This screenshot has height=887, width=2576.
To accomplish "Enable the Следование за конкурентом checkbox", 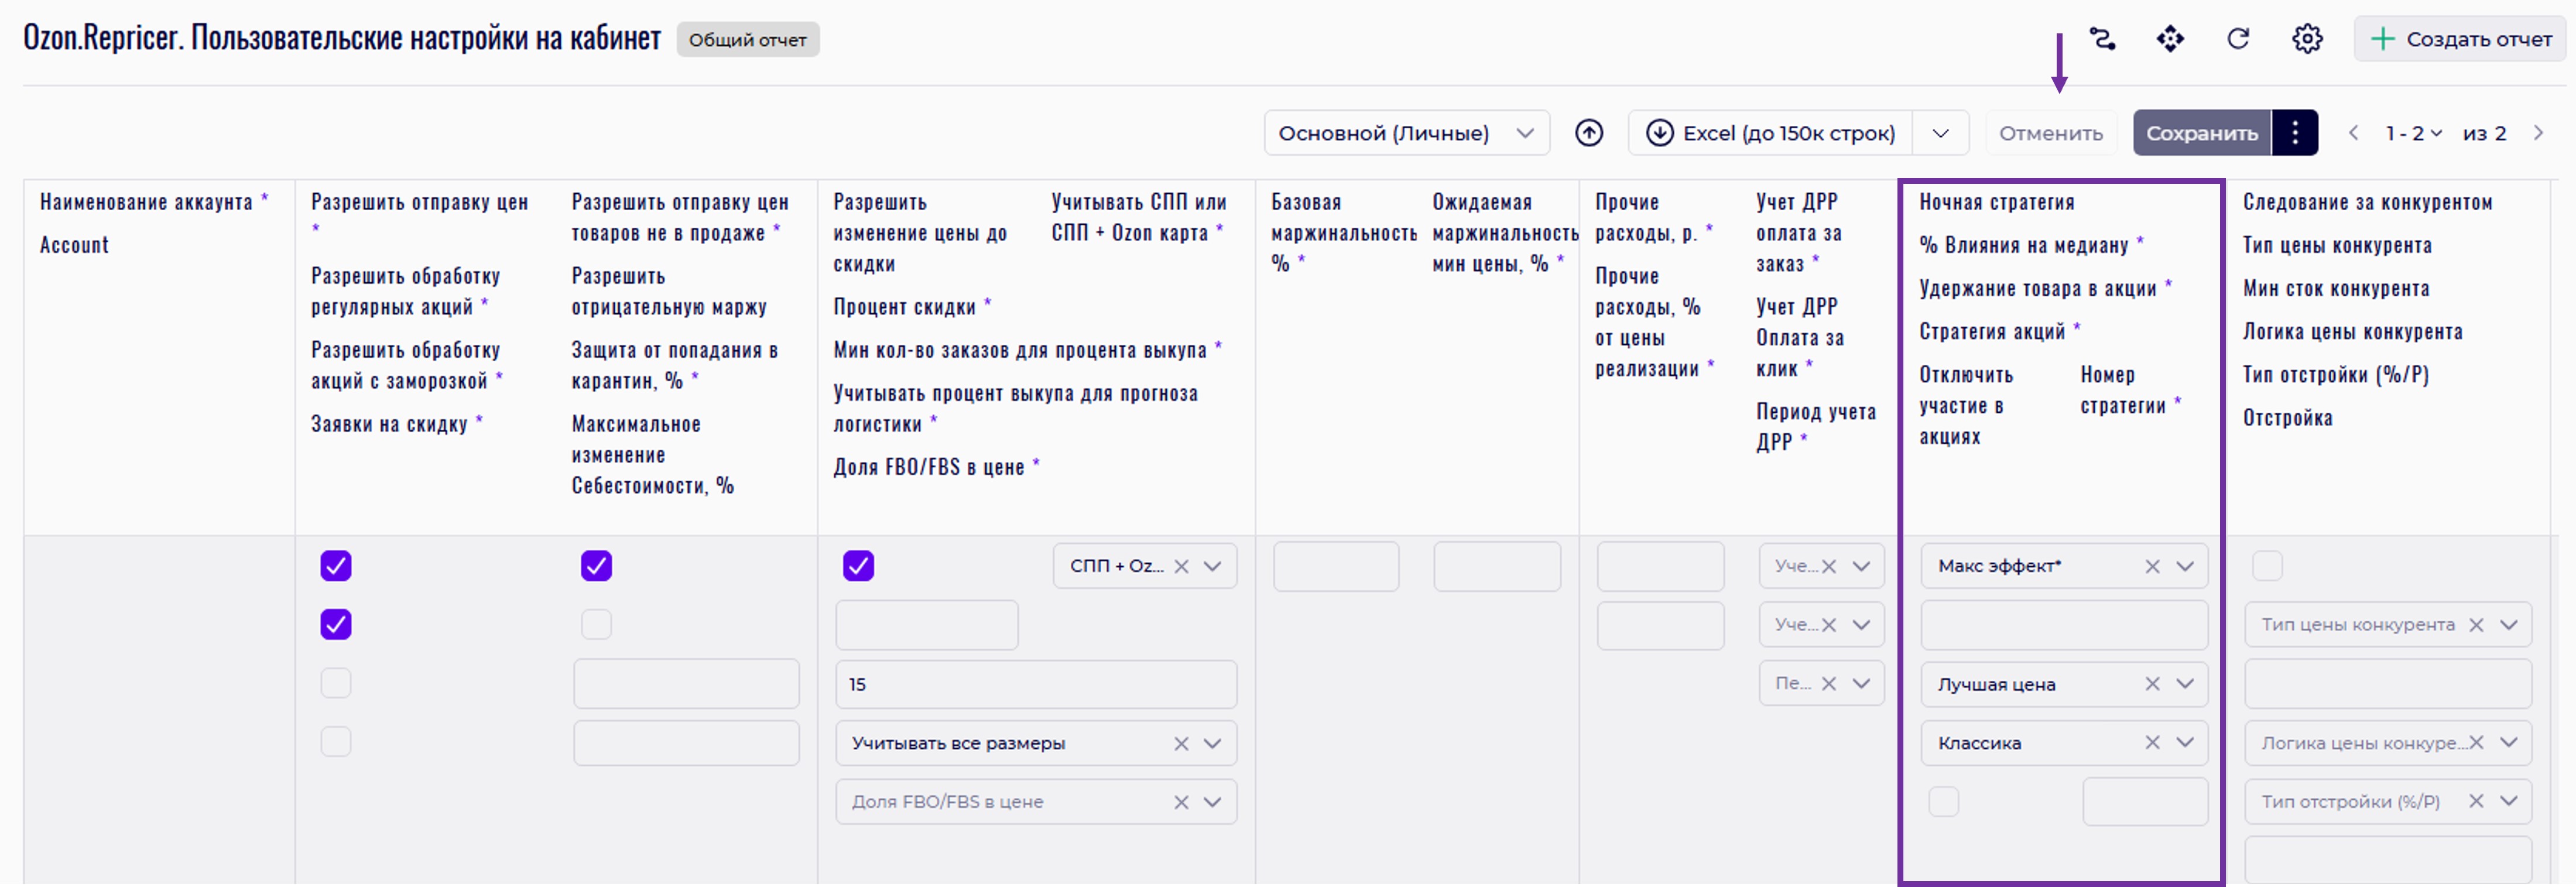I will click(x=2266, y=566).
